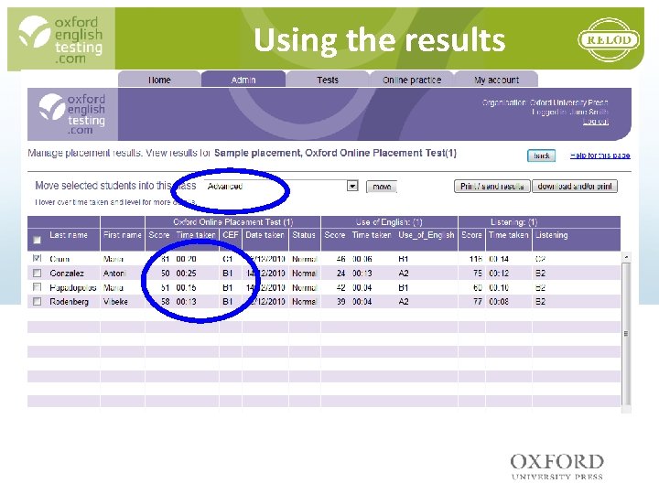
Task: Click Rodenberg's placement score 58
Action: [165, 302]
